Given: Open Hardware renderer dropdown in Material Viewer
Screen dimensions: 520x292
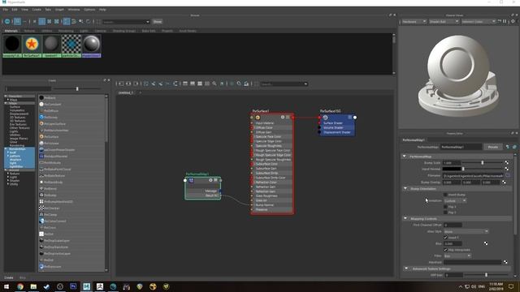Looking at the screenshot, I should (x=414, y=22).
